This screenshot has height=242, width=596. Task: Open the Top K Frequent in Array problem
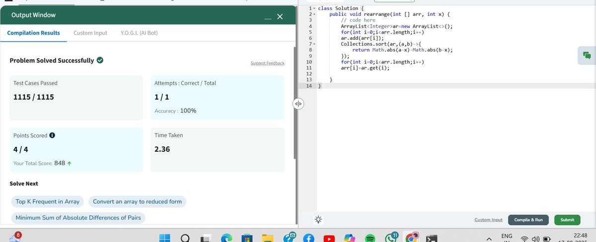[x=48, y=201]
